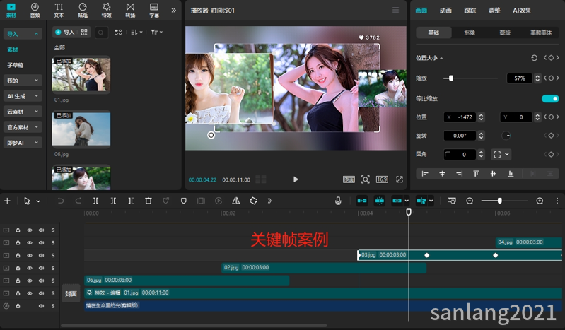Click the split clip tool
Screen dimensions: 565x330
point(95,201)
